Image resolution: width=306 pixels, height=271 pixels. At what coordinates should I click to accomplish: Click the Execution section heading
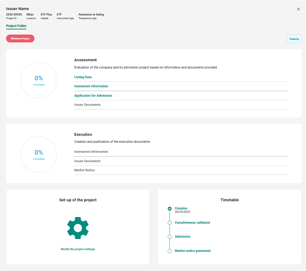[83, 134]
